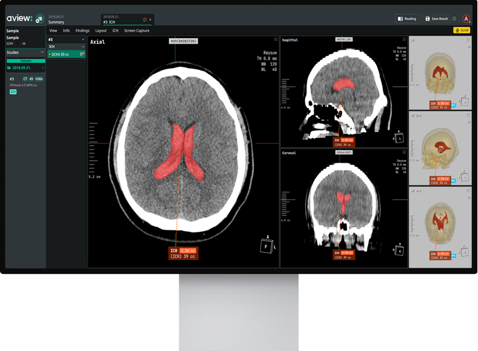Click the 3D 2nd brain rendering thumbnail
478x351 pixels.
click(440, 148)
